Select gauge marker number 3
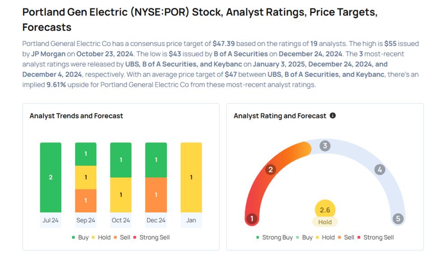Image resolution: width=433 pixels, height=255 pixels. [x=325, y=146]
